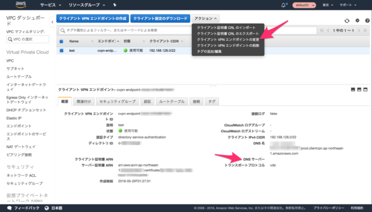
Task: Open the skikuchi account dropdown
Action: (x=304, y=5)
